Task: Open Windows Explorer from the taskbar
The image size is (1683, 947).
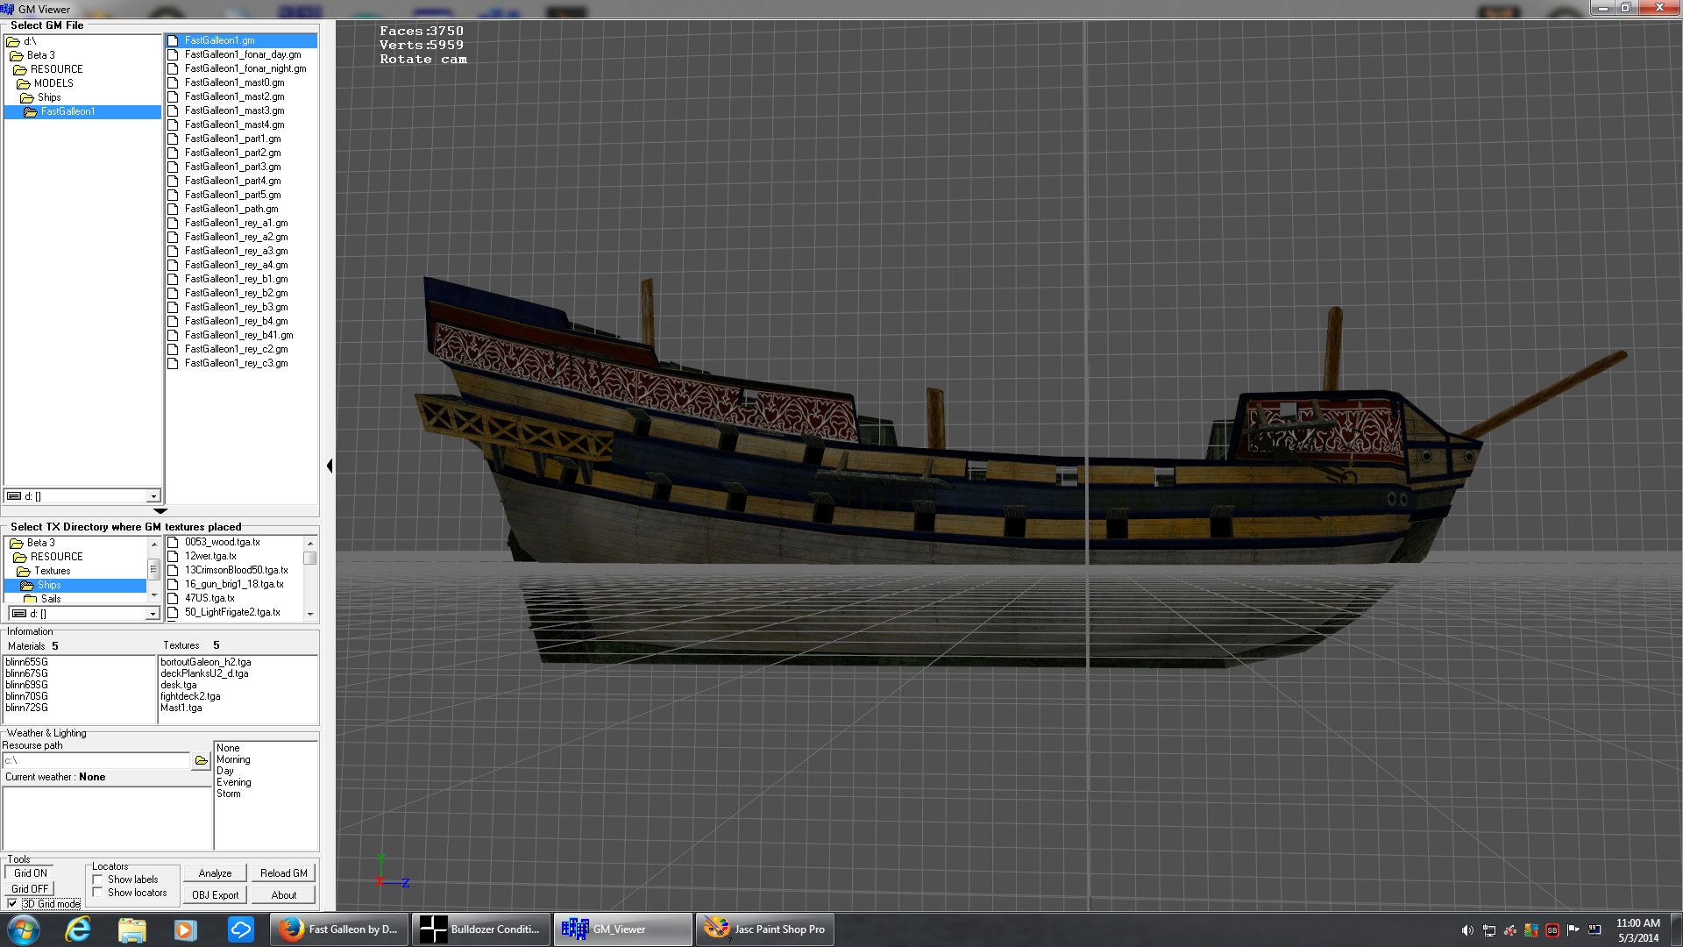Action: click(132, 929)
